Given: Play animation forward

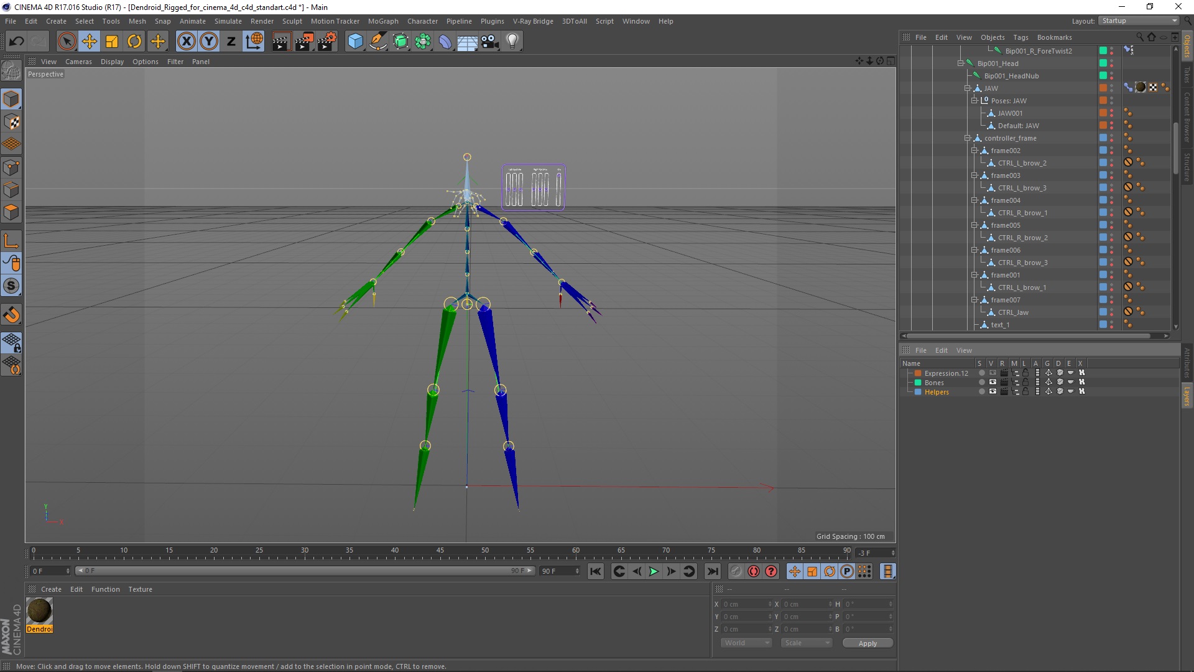Looking at the screenshot, I should click(x=654, y=571).
